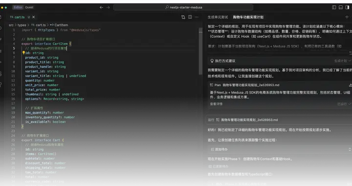Click line 4 export interface CartItem
Image resolution: width=352 pixels, height=186 pixels.
pos(46,44)
